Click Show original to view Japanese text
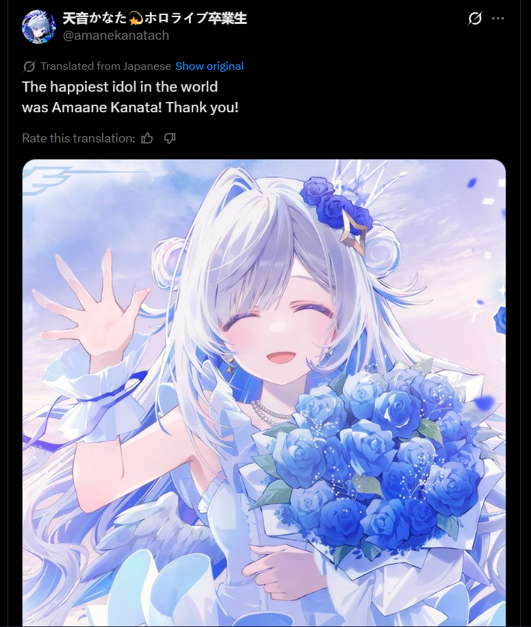The image size is (531, 627). pyautogui.click(x=209, y=66)
